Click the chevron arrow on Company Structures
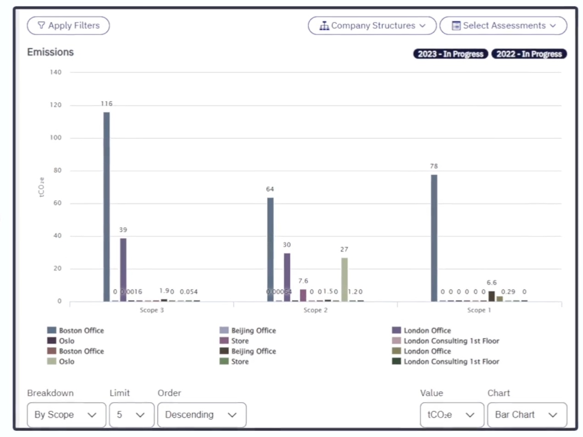 pos(422,26)
